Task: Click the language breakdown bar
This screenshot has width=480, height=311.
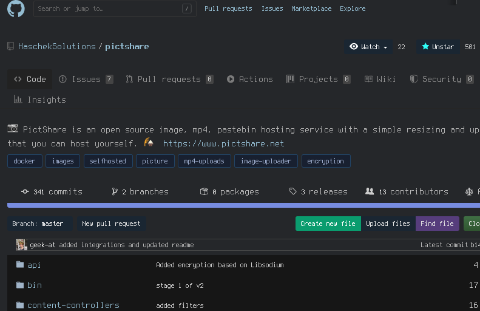Action: pyautogui.click(x=243, y=205)
